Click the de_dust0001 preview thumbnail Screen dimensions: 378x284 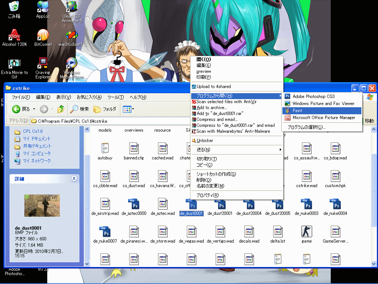click(x=42, y=205)
